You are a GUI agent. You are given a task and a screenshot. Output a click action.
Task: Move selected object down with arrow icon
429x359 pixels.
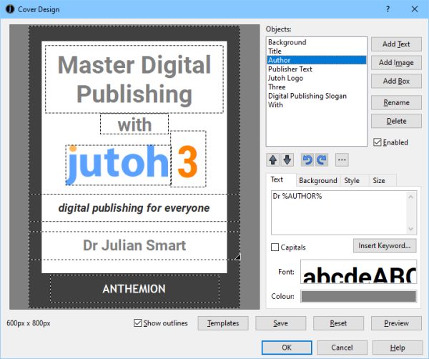click(x=287, y=159)
